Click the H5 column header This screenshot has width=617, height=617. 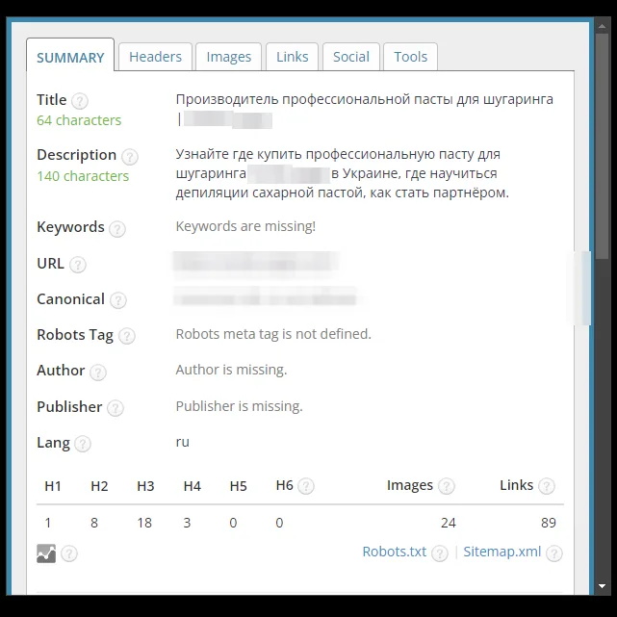click(x=238, y=486)
